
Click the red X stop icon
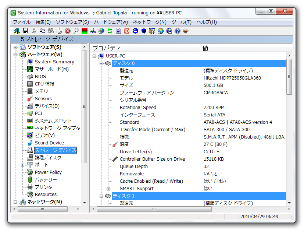pos(68,31)
